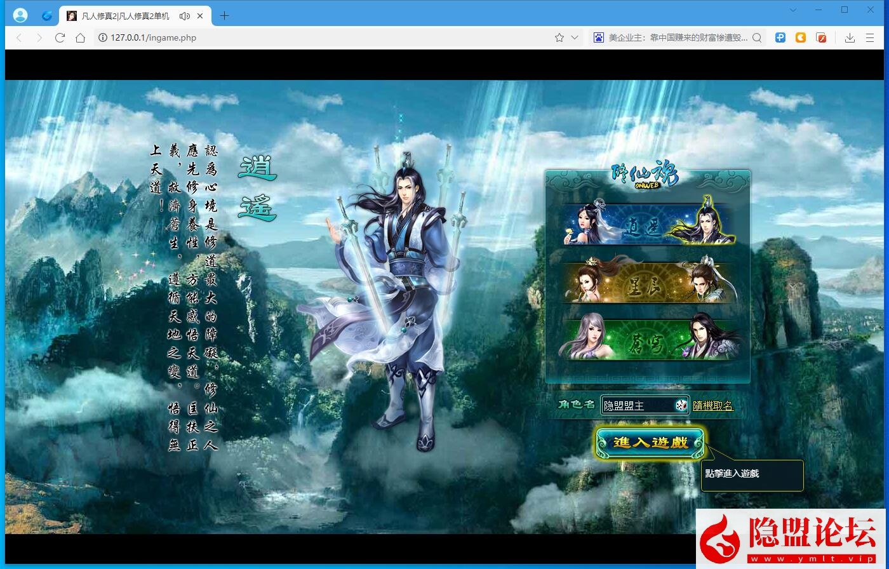Viewport: 889px width, 569px height.
Task: Open the chevron dropdown near window controls
Action: tap(792, 10)
